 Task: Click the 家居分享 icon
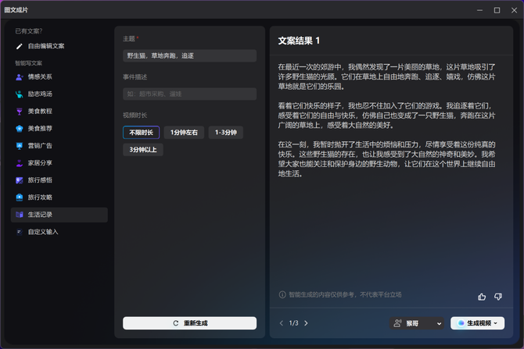point(20,163)
